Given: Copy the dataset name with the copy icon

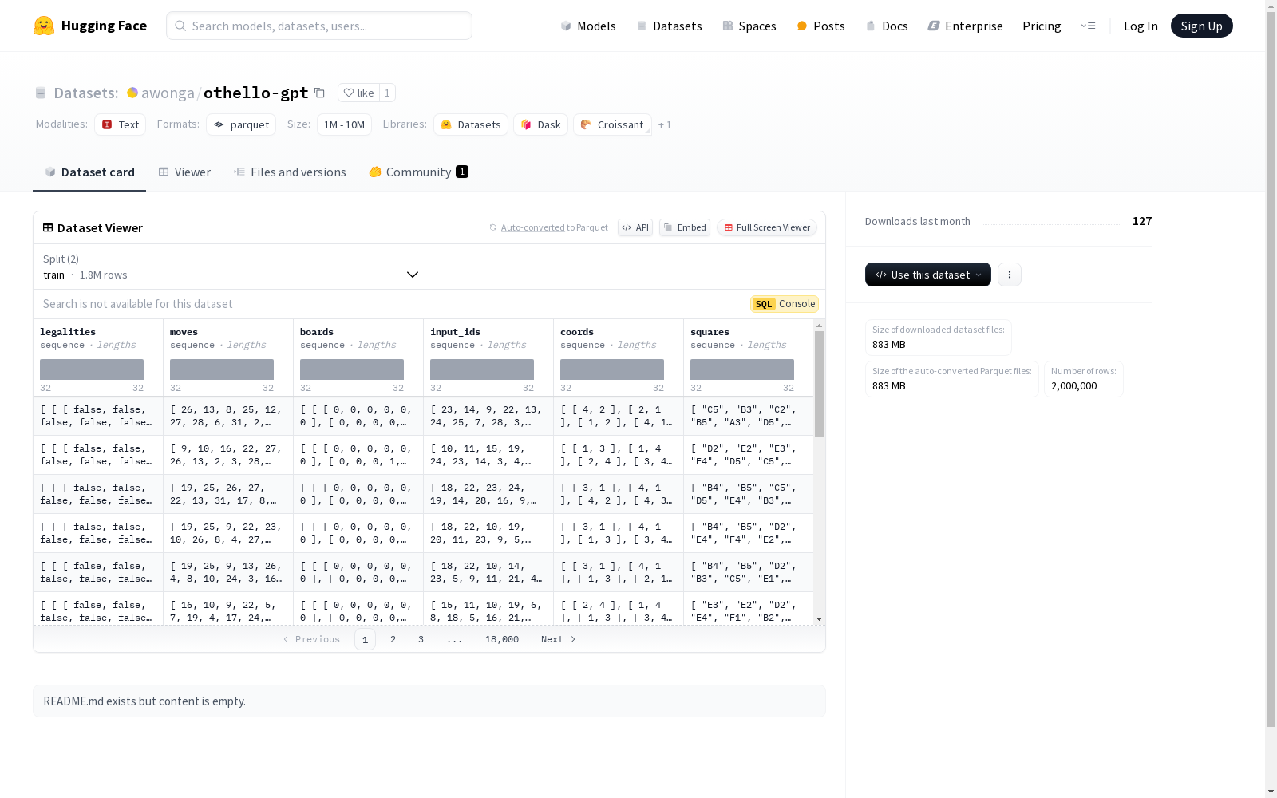Looking at the screenshot, I should (319, 93).
